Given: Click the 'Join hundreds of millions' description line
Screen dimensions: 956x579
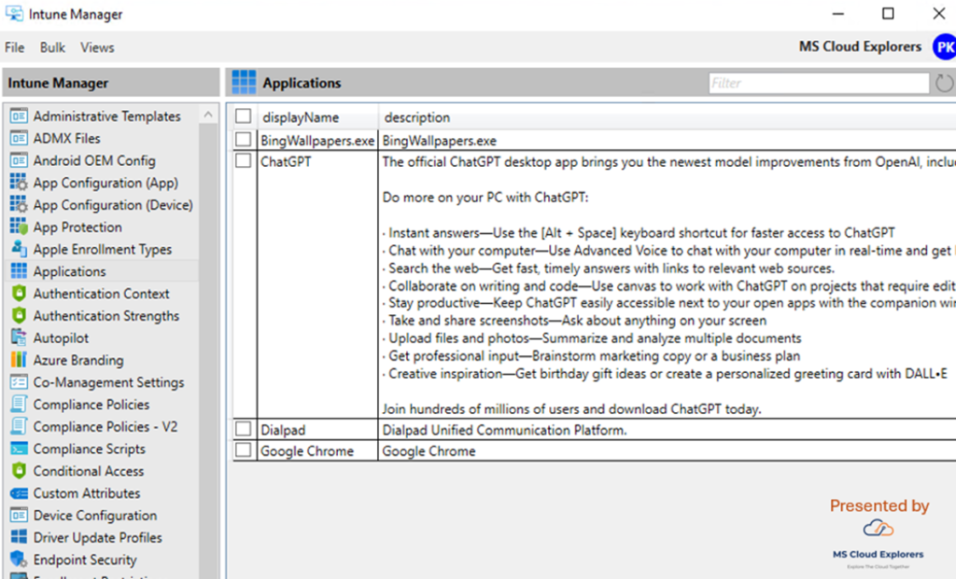Looking at the screenshot, I should tap(571, 409).
